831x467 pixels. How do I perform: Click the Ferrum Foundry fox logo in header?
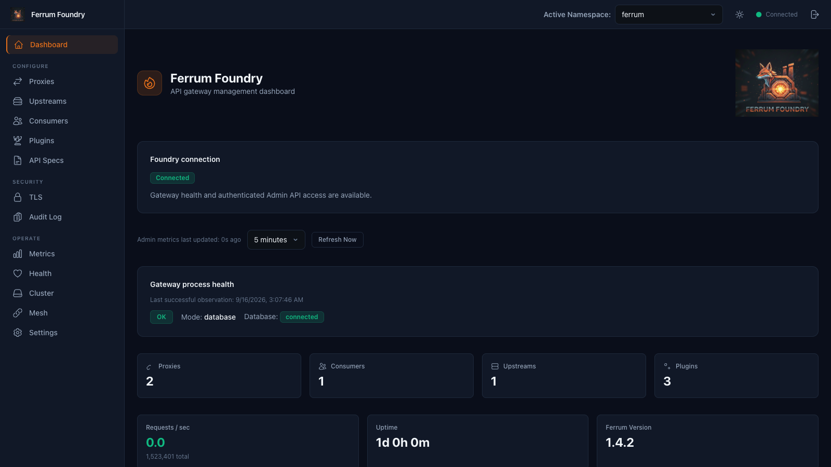18,15
